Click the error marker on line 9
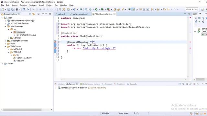Viewport: 207px width, 116px height. tap(55, 42)
